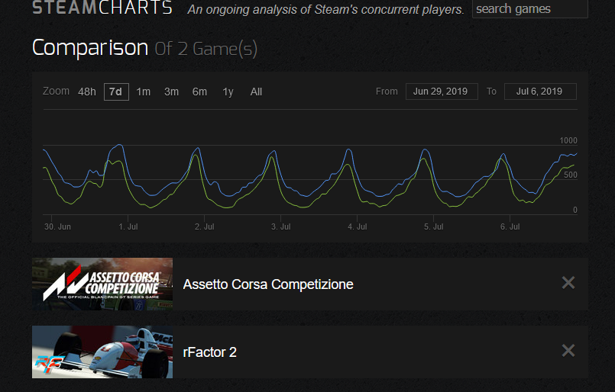Click the 1000 y-axis value
This screenshot has height=392, width=615.
pyautogui.click(x=568, y=140)
